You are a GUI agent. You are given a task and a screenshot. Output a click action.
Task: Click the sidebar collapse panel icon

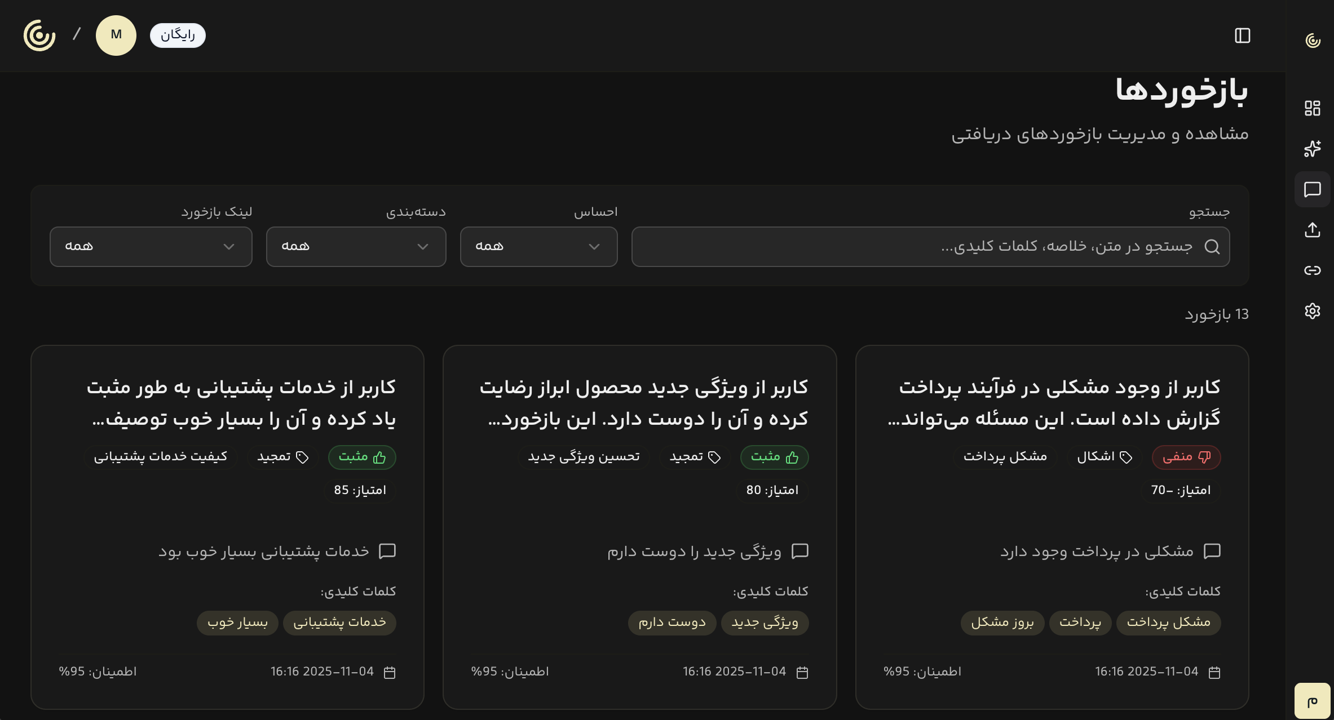click(1242, 35)
